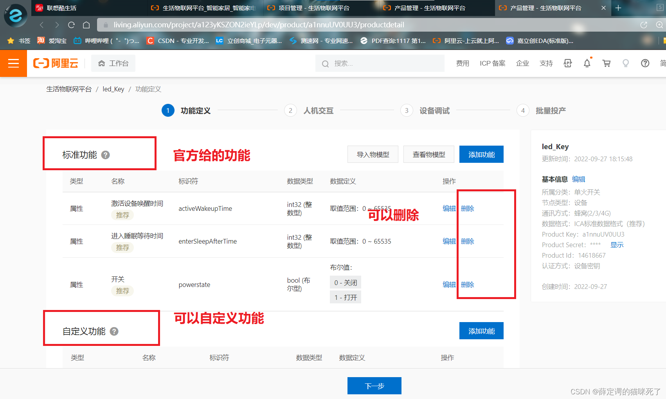Open the 工作台 workbench button
The height and width of the screenshot is (399, 666).
[x=113, y=63]
